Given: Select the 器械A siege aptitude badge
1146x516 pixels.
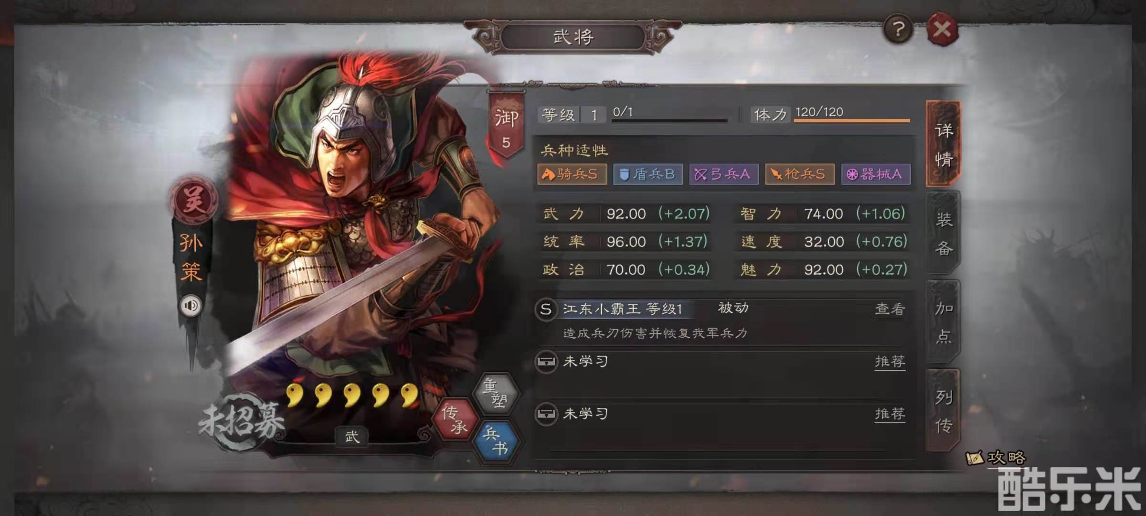Looking at the screenshot, I should tap(876, 174).
